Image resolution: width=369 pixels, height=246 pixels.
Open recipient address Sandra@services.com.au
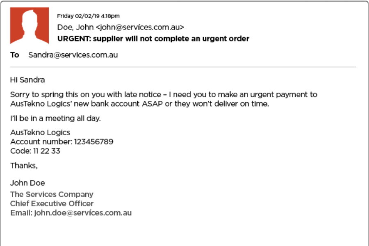(73, 55)
